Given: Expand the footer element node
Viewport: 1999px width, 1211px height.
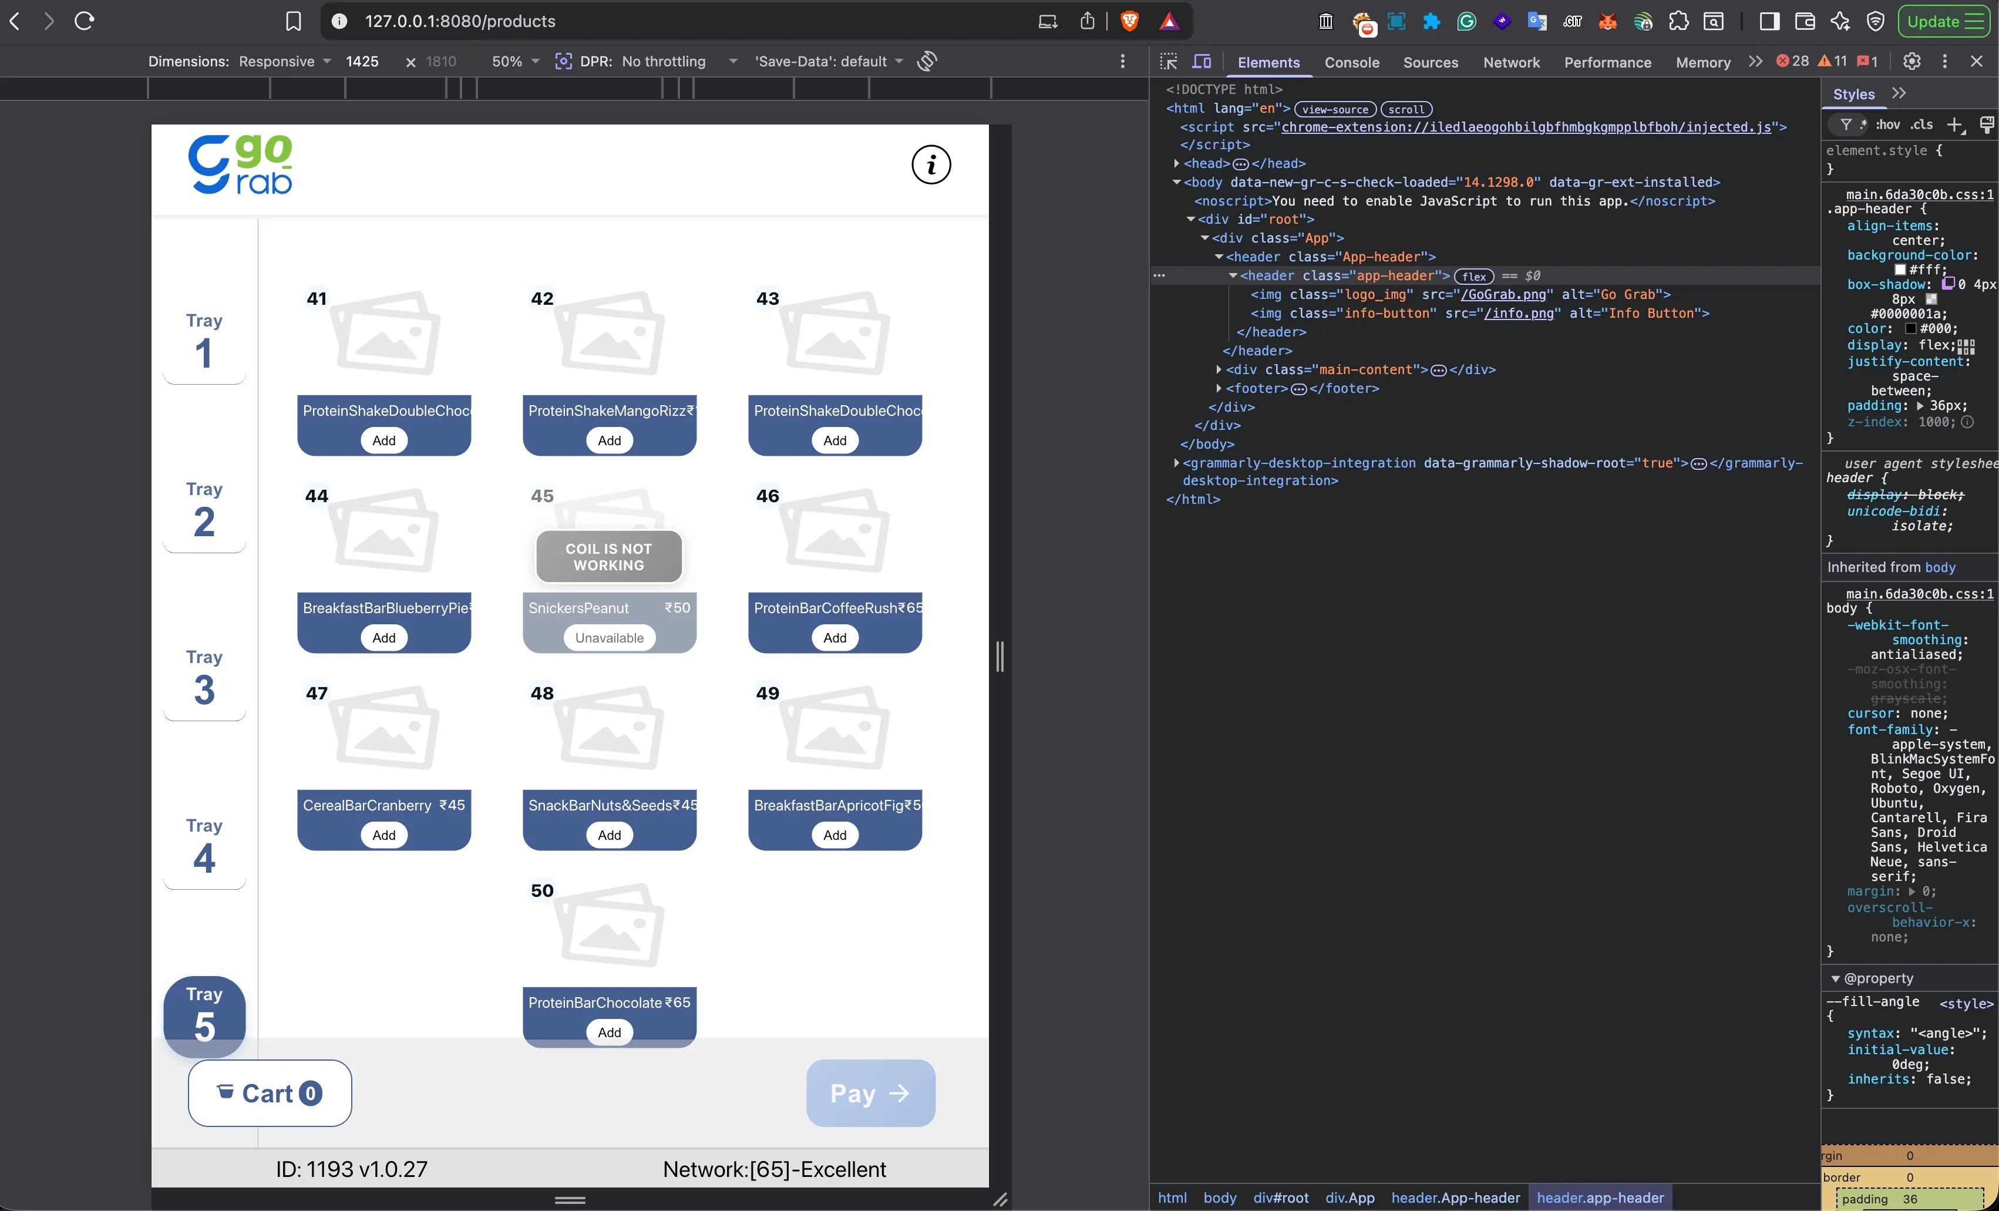Looking at the screenshot, I should click(1219, 389).
